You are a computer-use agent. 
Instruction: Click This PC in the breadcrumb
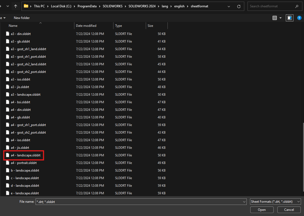(x=39, y=6)
